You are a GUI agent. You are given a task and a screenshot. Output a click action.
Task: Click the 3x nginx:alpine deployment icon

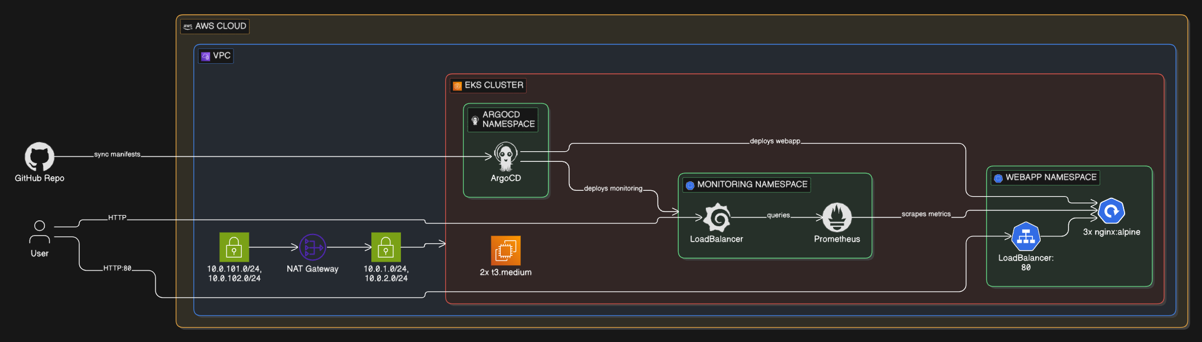pos(1112,211)
